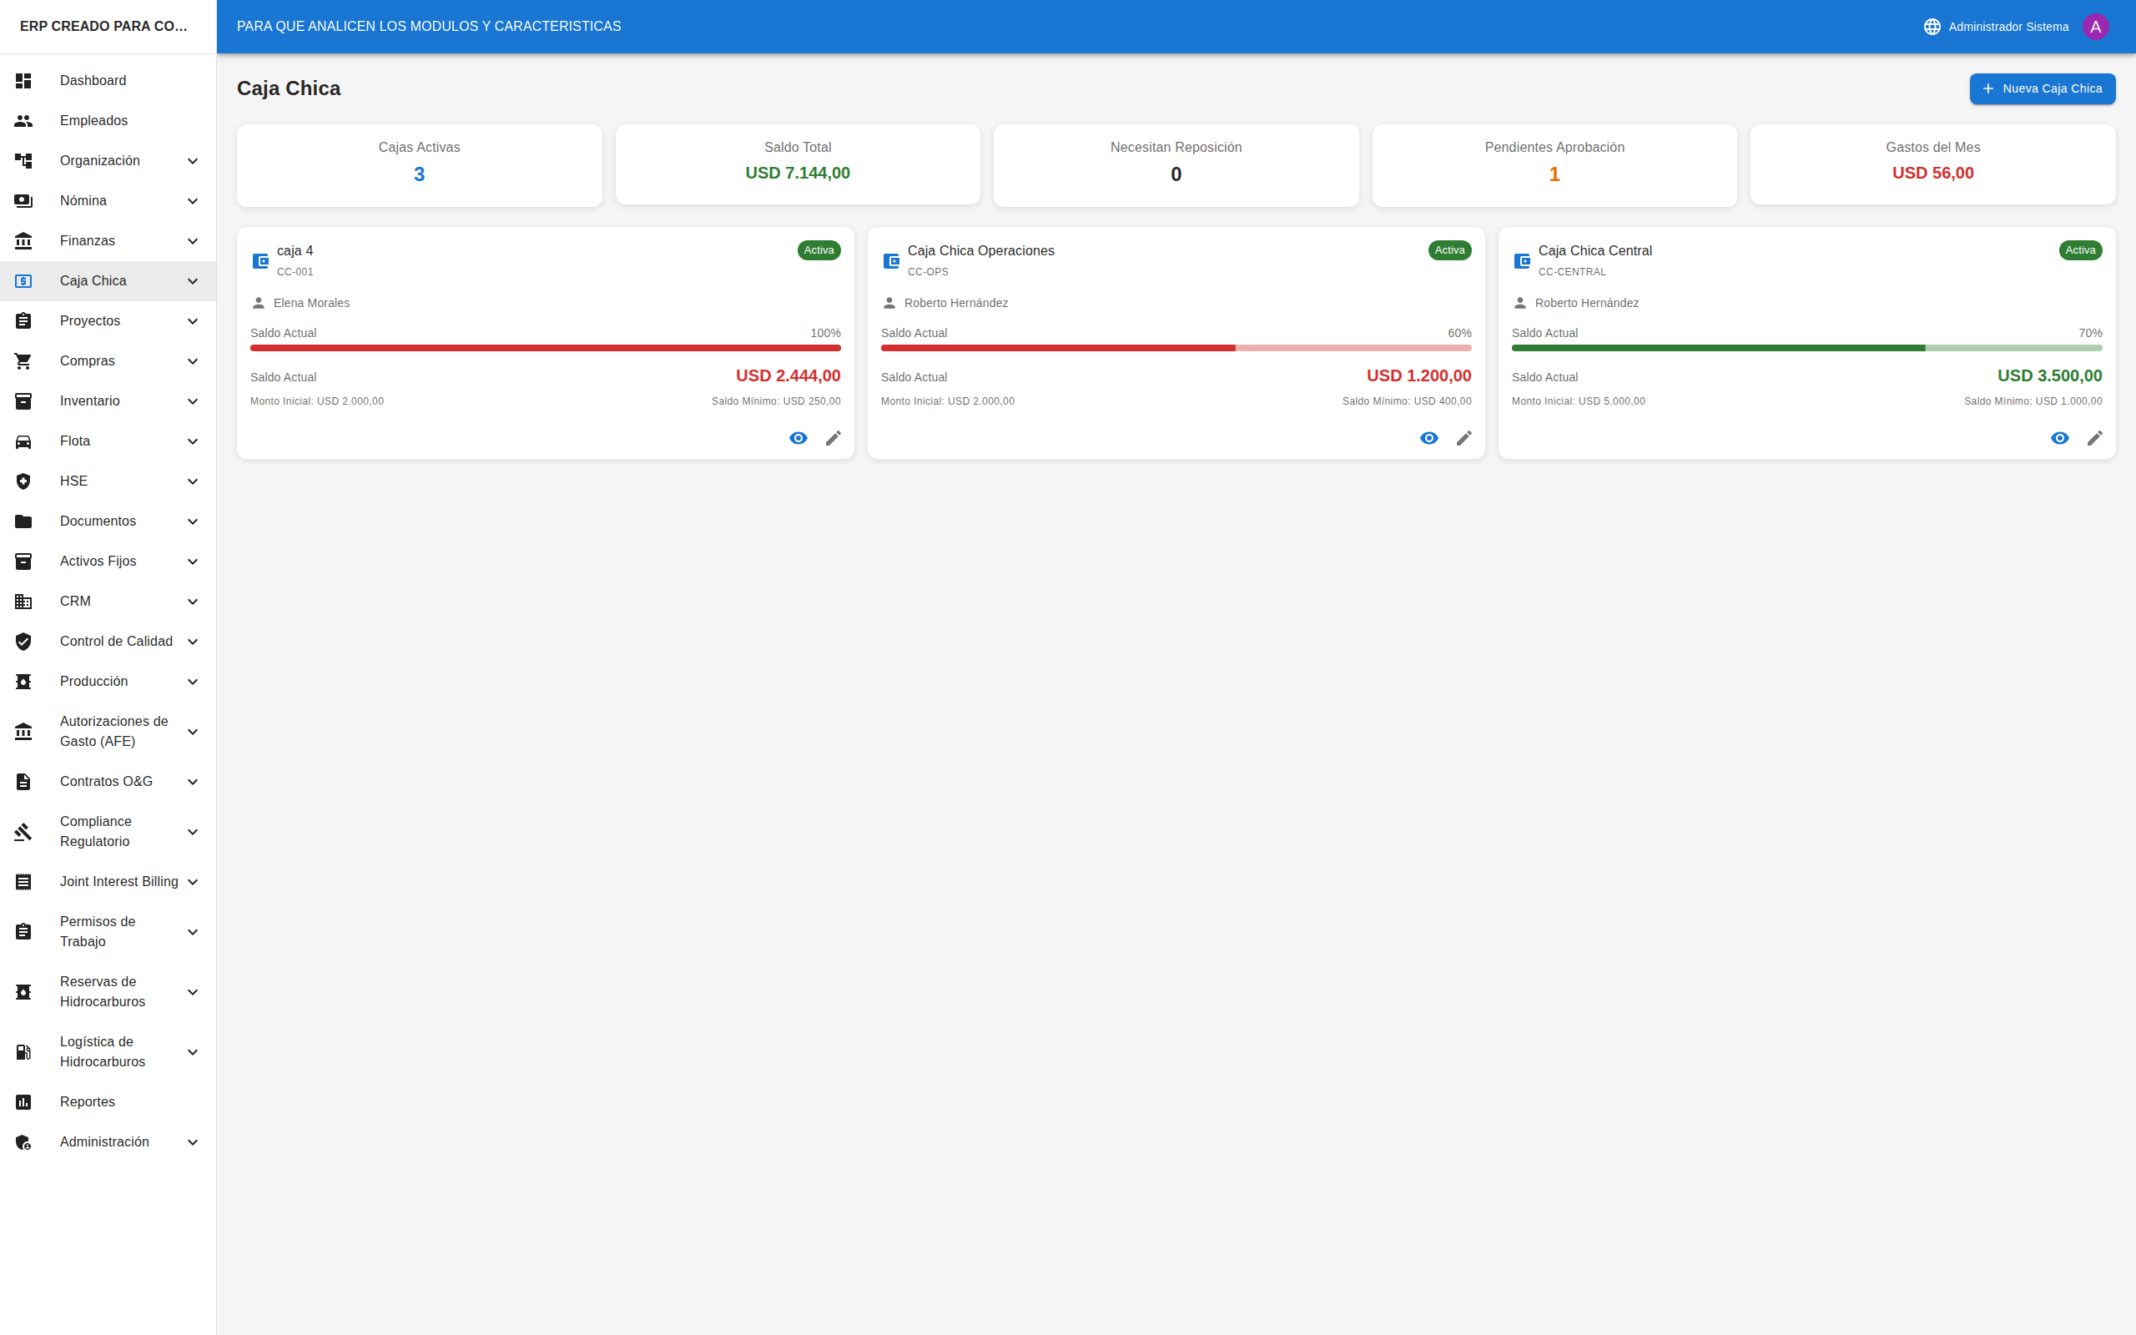Expand the Nómina sidebar section

click(193, 201)
